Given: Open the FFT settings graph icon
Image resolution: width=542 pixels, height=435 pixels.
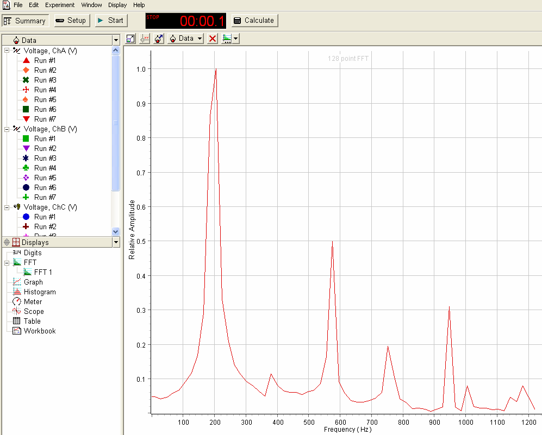Looking at the screenshot, I should [227, 39].
